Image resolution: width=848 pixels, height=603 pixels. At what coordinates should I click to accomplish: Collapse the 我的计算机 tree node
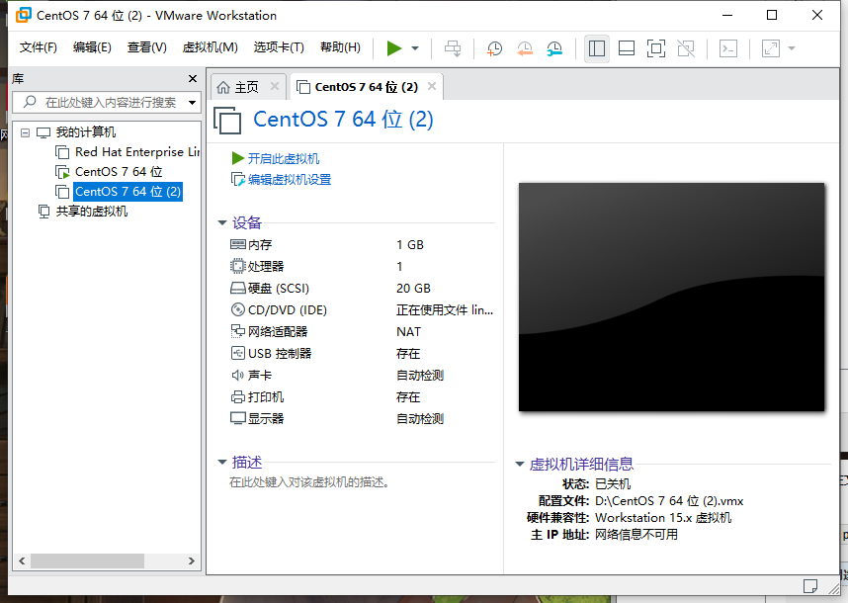click(x=25, y=132)
